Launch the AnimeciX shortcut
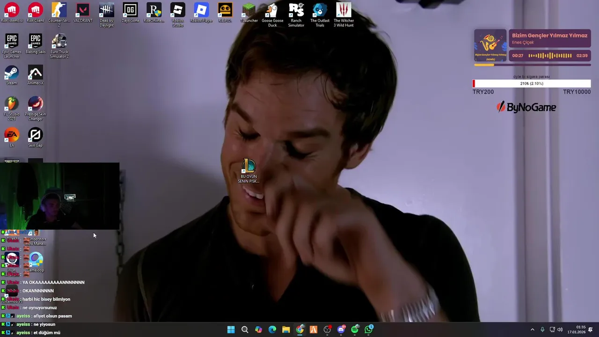599x337 pixels. coord(35,75)
